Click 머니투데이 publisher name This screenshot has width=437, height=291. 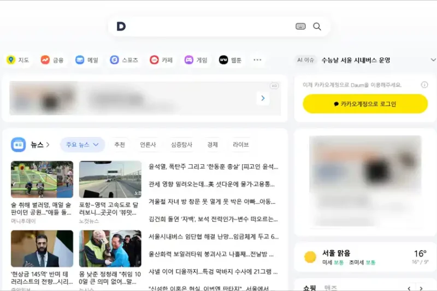(23, 221)
